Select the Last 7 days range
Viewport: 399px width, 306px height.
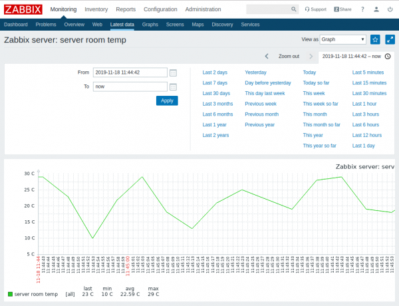[215, 82]
